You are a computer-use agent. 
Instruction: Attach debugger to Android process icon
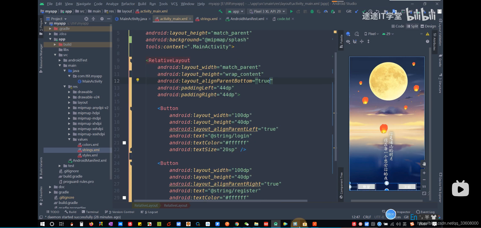click(333, 12)
